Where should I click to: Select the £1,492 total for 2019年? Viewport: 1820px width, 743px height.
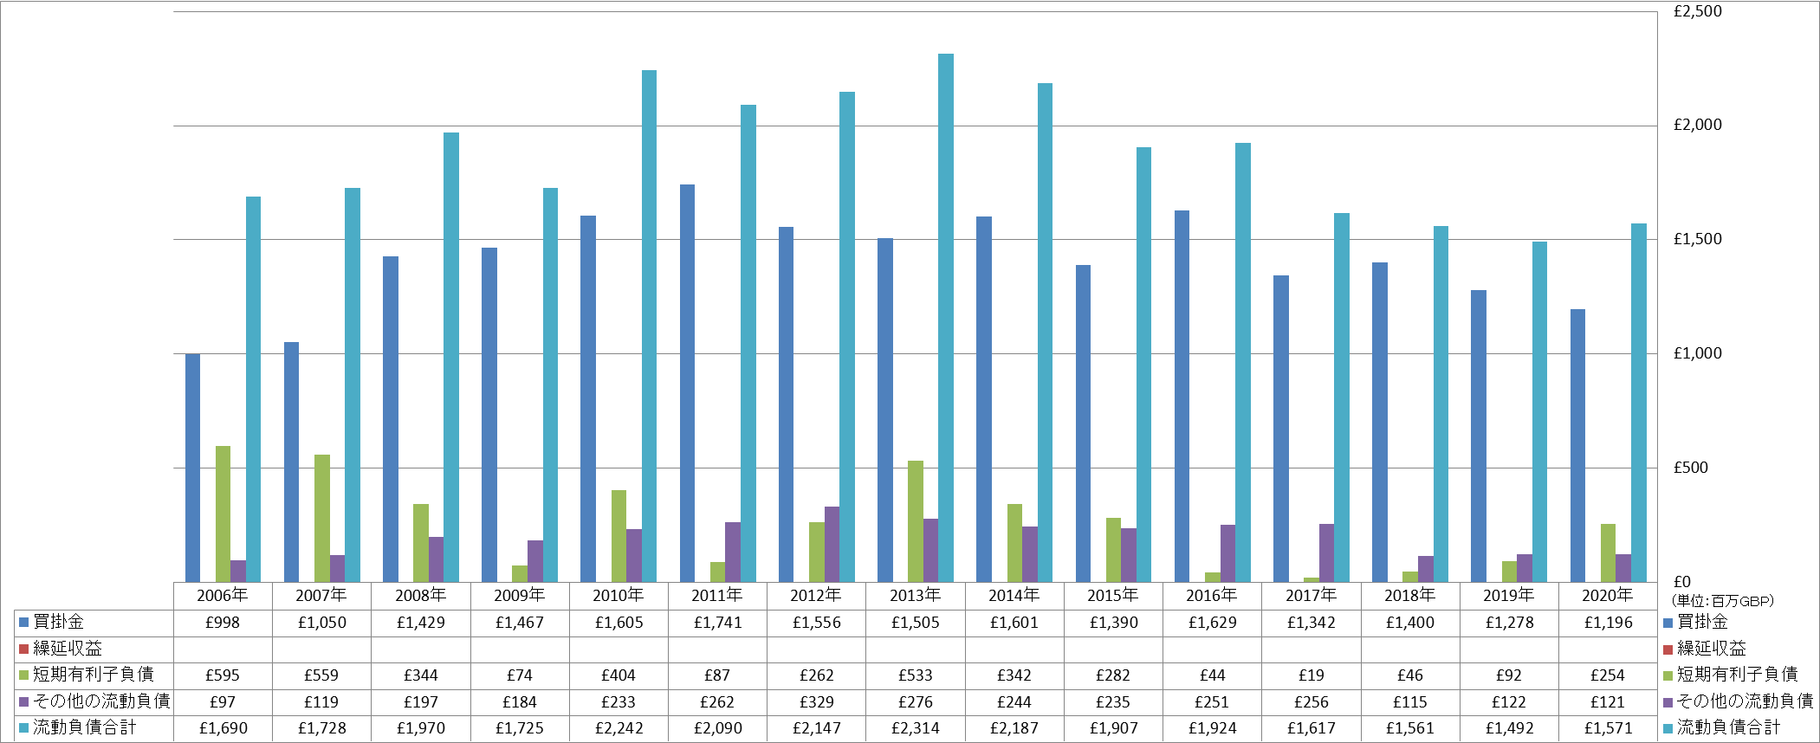(1509, 728)
